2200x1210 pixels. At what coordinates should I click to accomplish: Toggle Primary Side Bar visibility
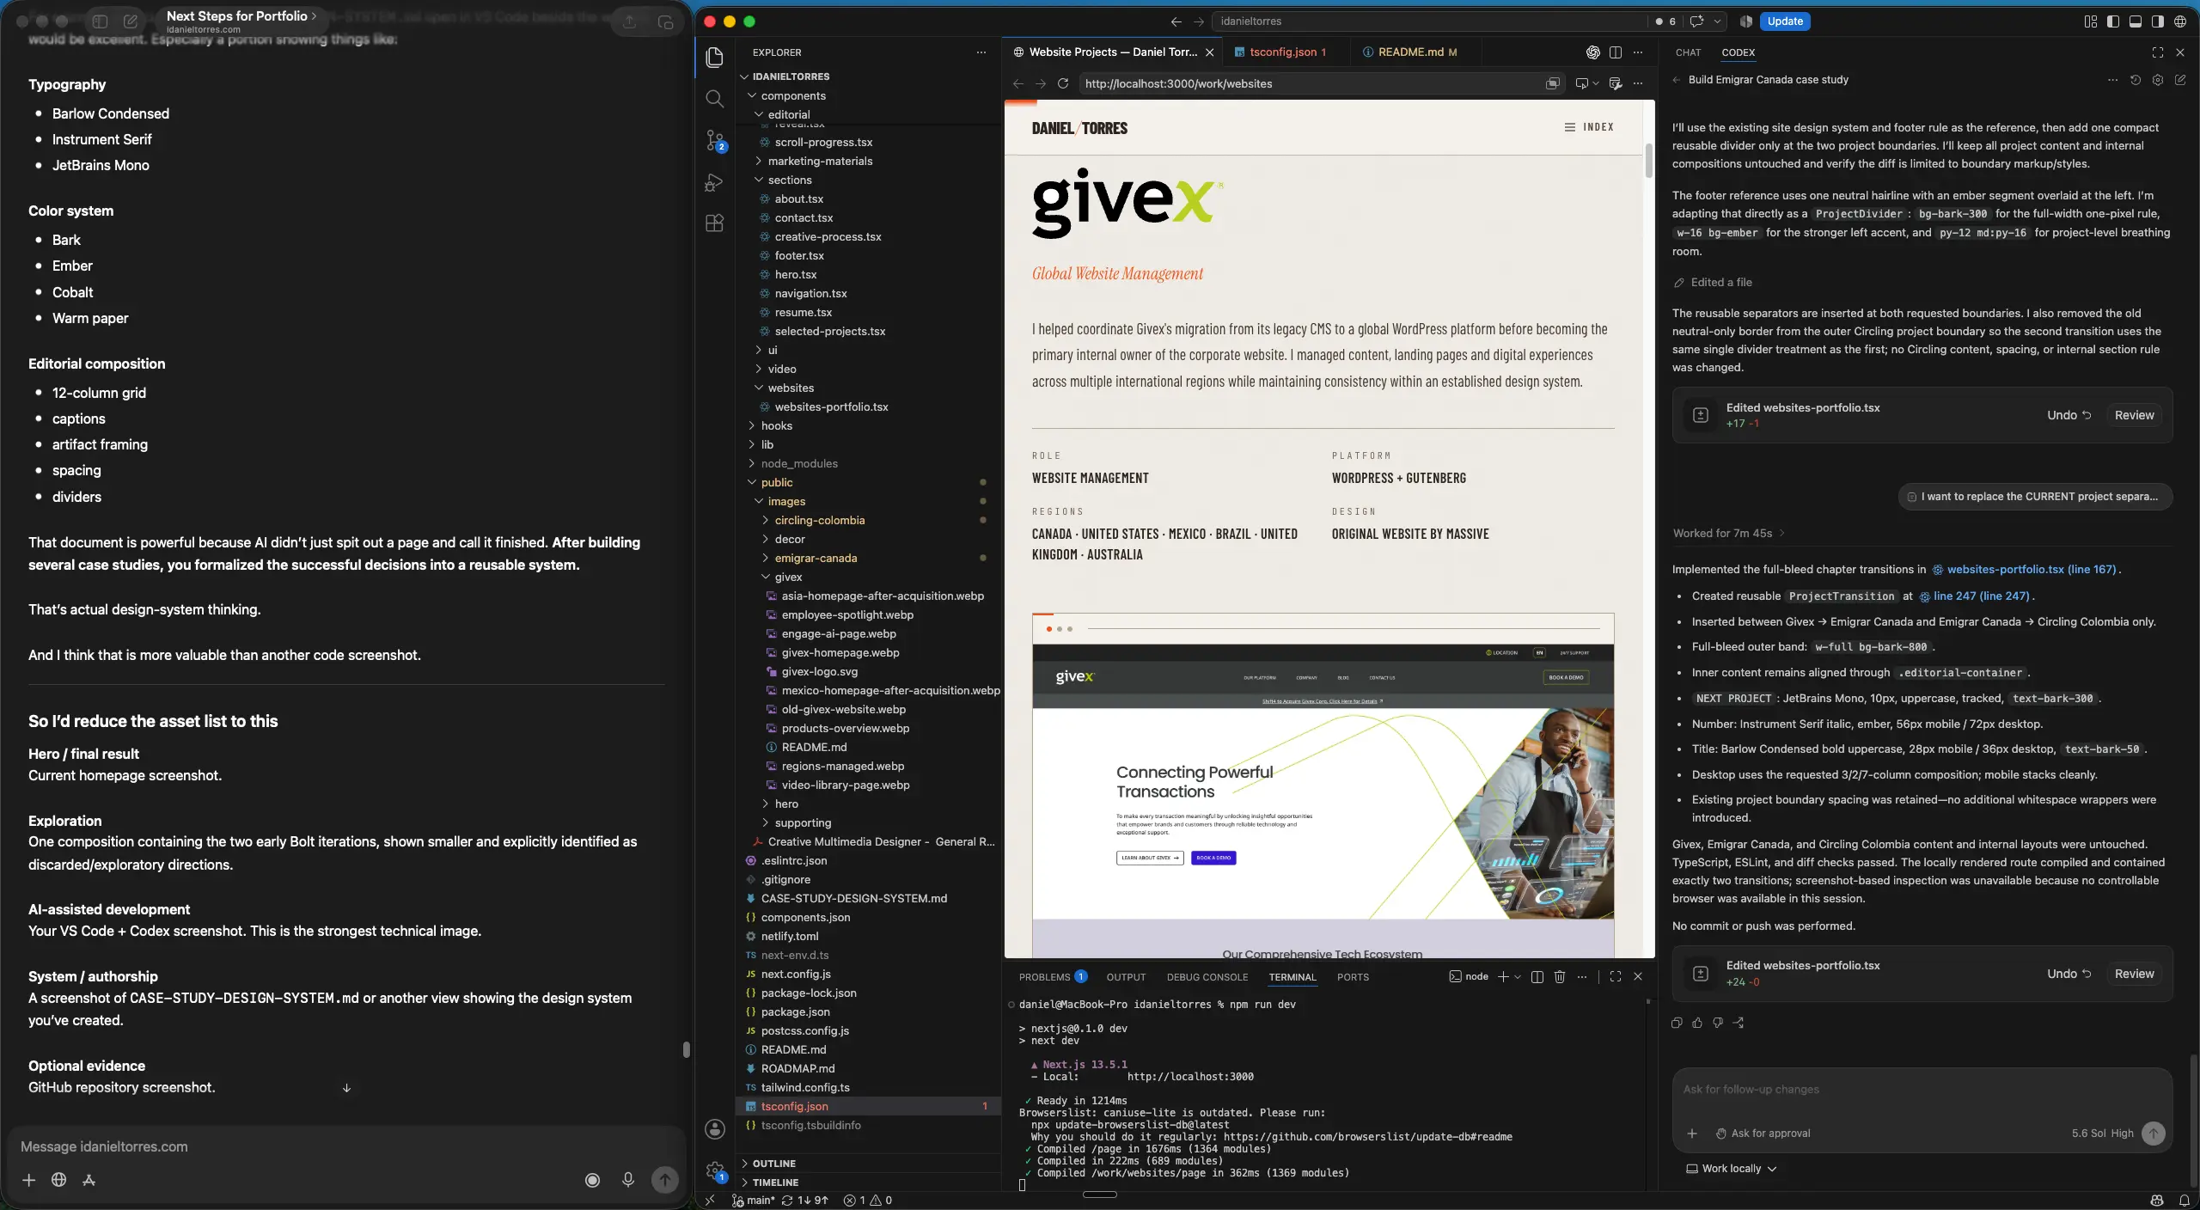coord(2113,21)
